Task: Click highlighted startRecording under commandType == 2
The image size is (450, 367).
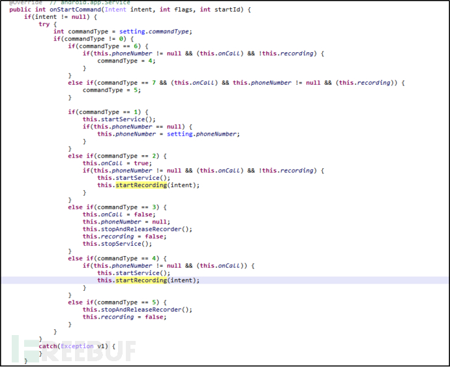Action: [141, 185]
